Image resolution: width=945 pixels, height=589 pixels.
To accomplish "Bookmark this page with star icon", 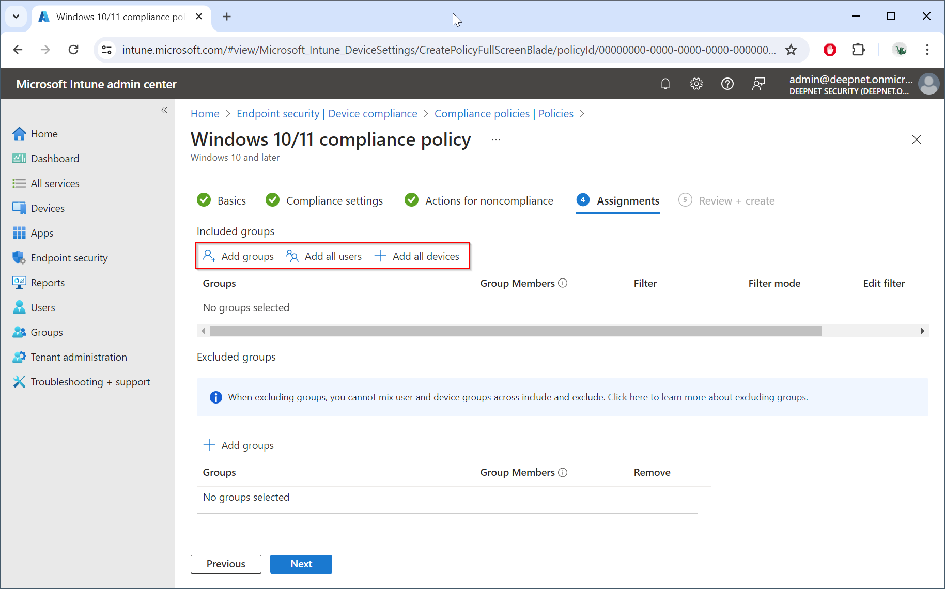I will pyautogui.click(x=791, y=50).
